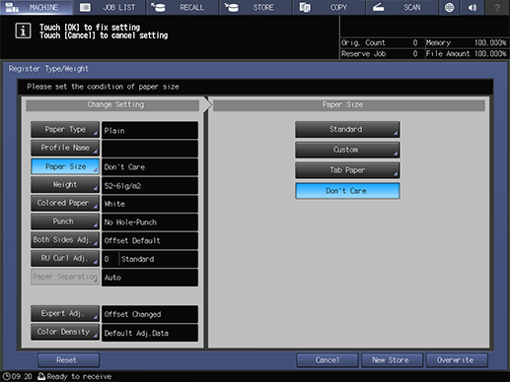Click the printer status icon near Ready to receive
Screen dimensions: 510x382
tap(41, 376)
